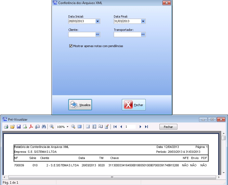The image size is (228, 185).
Task: Click the binoculars find icon
Action: (44, 127)
